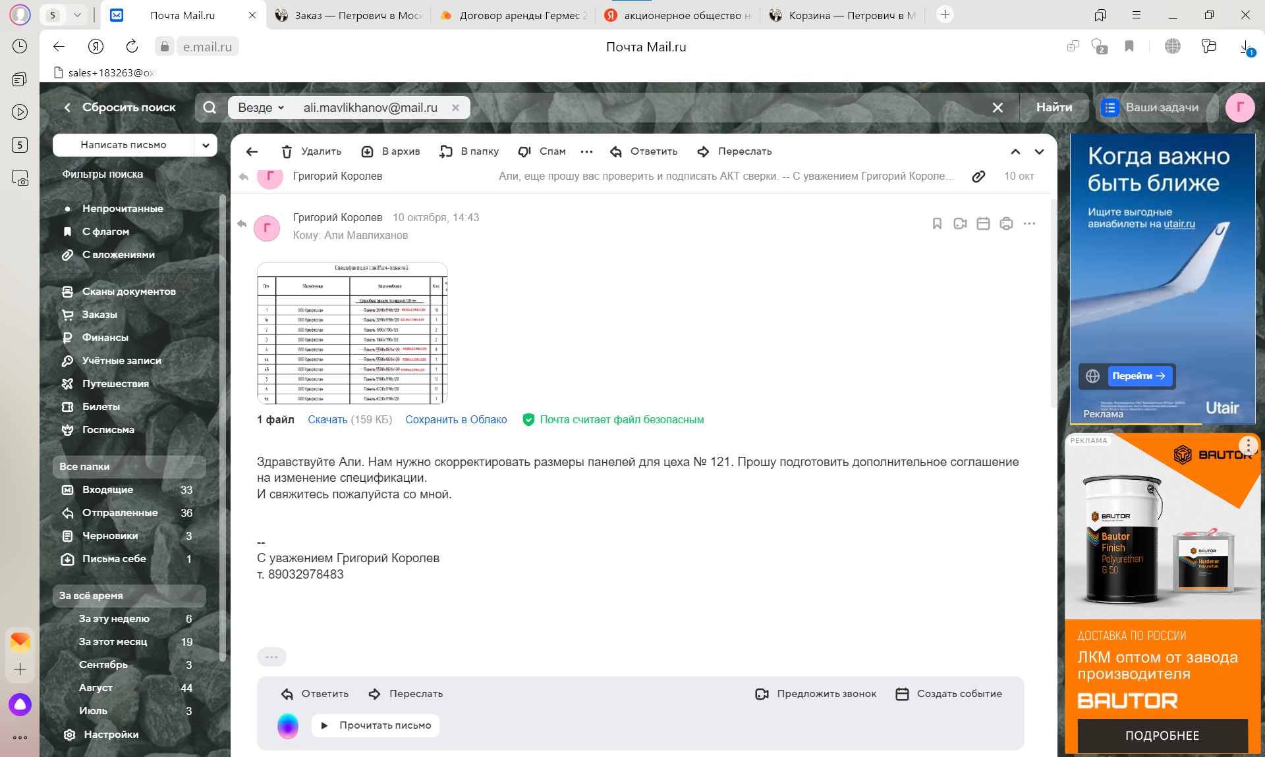This screenshot has height=757, width=1265.
Task: Mark the email as 'Спам'
Action: [x=542, y=151]
